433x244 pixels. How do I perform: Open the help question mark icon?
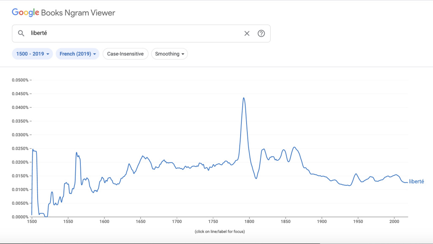[261, 33]
